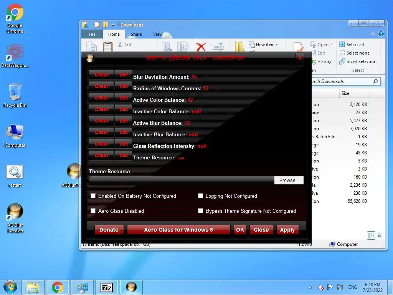Apply the blur tweaker settings
Screen dimensions: 393x295
(x=287, y=230)
